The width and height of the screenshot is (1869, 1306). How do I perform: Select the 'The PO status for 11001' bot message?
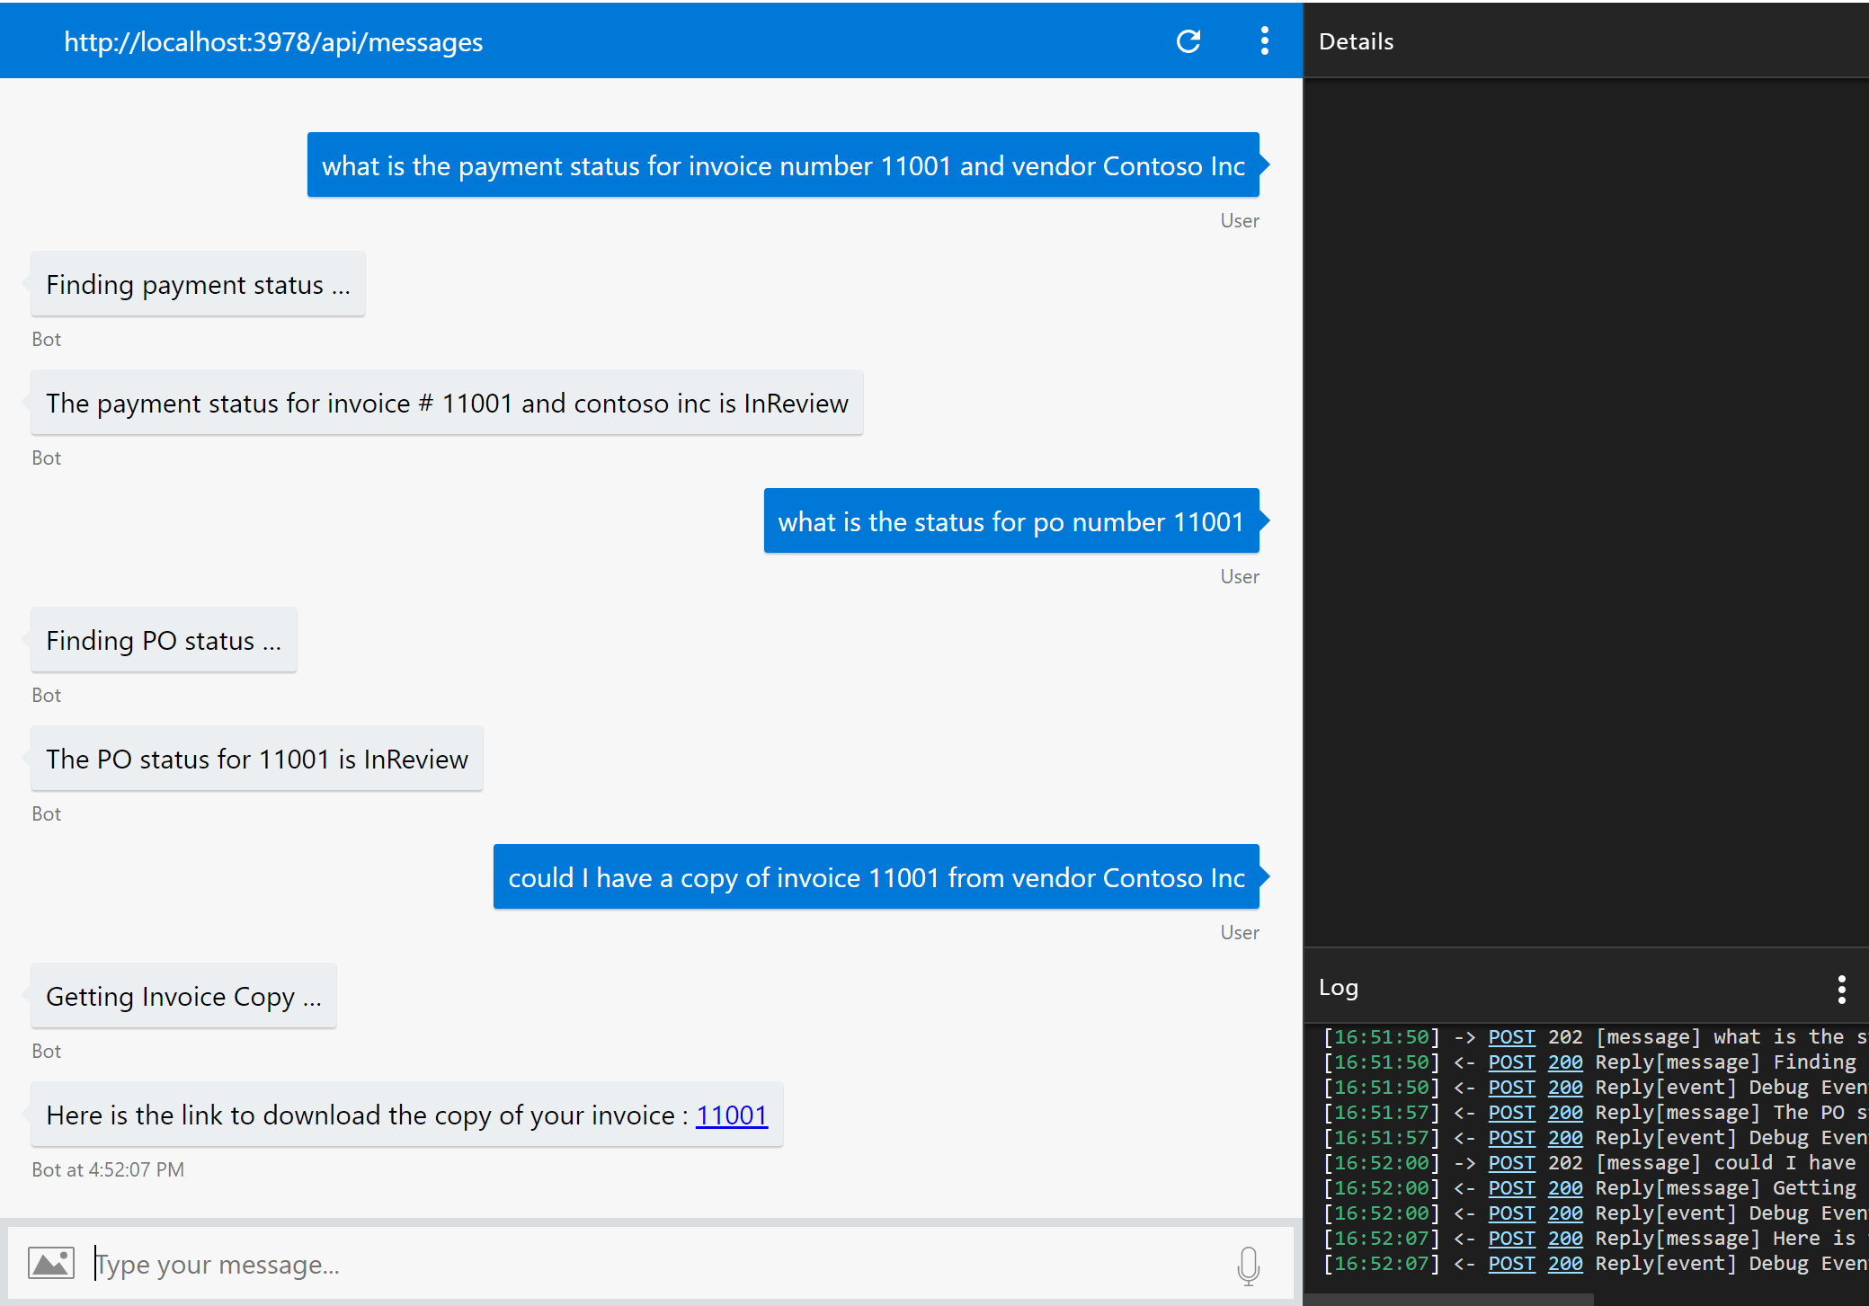coord(257,760)
